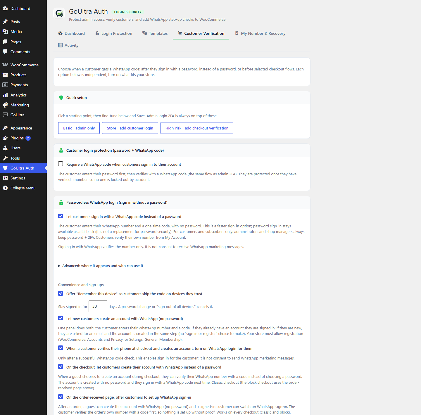421x415 pixels.
Task: Click the Tools wrench icon
Action: coord(5,158)
